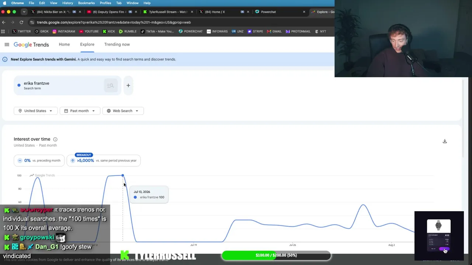Open the Edit menu
Image resolution: width=472 pixels, height=265 pixels.
[x=42, y=3]
